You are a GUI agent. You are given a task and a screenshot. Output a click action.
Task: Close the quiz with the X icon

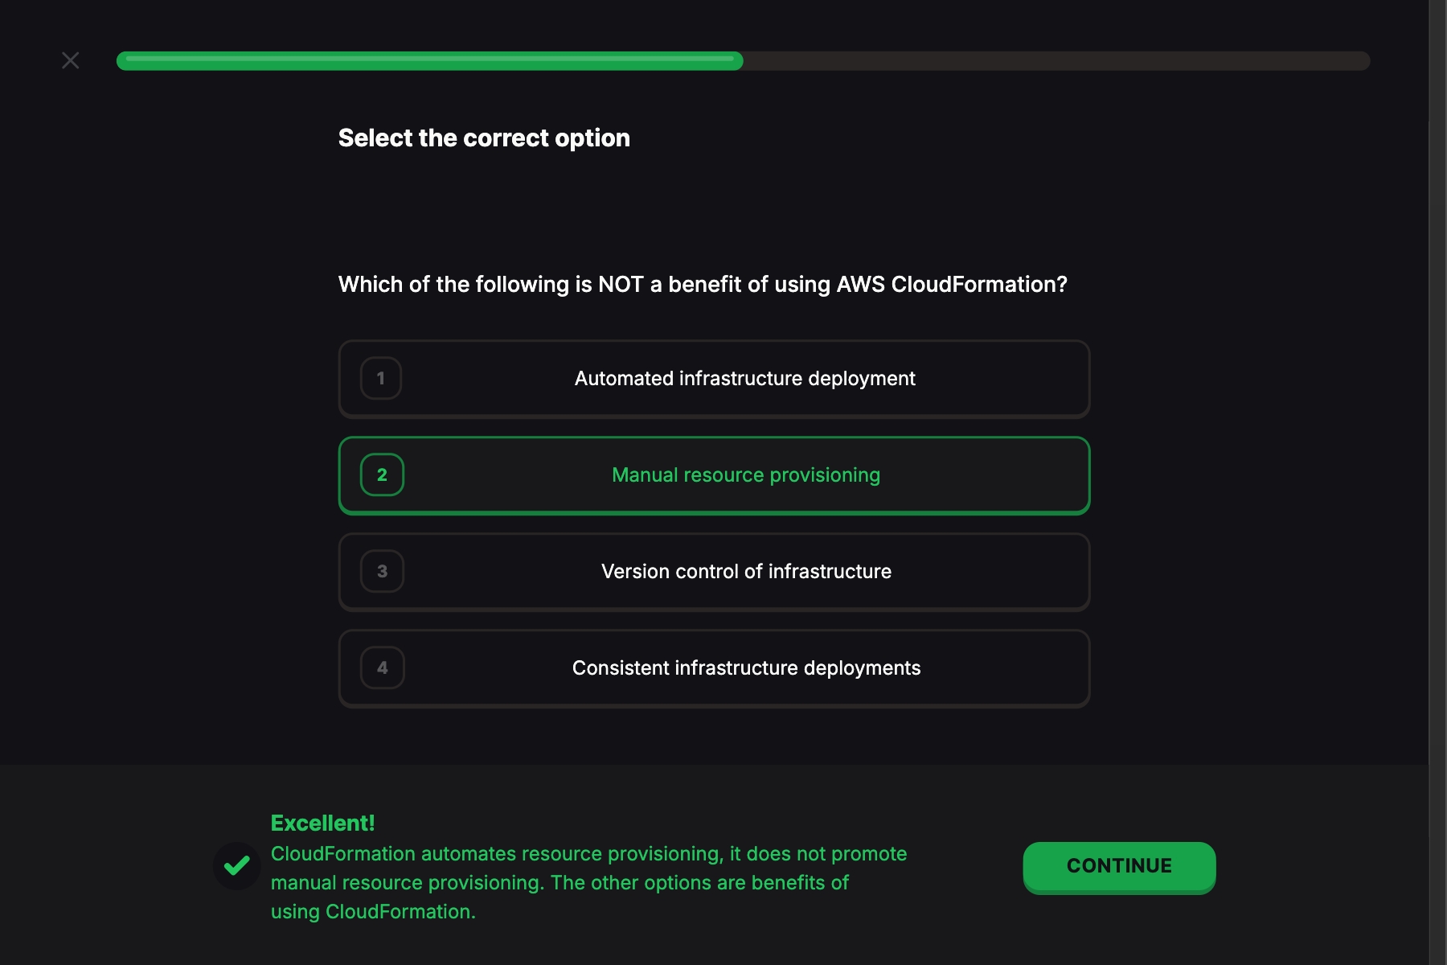point(71,61)
